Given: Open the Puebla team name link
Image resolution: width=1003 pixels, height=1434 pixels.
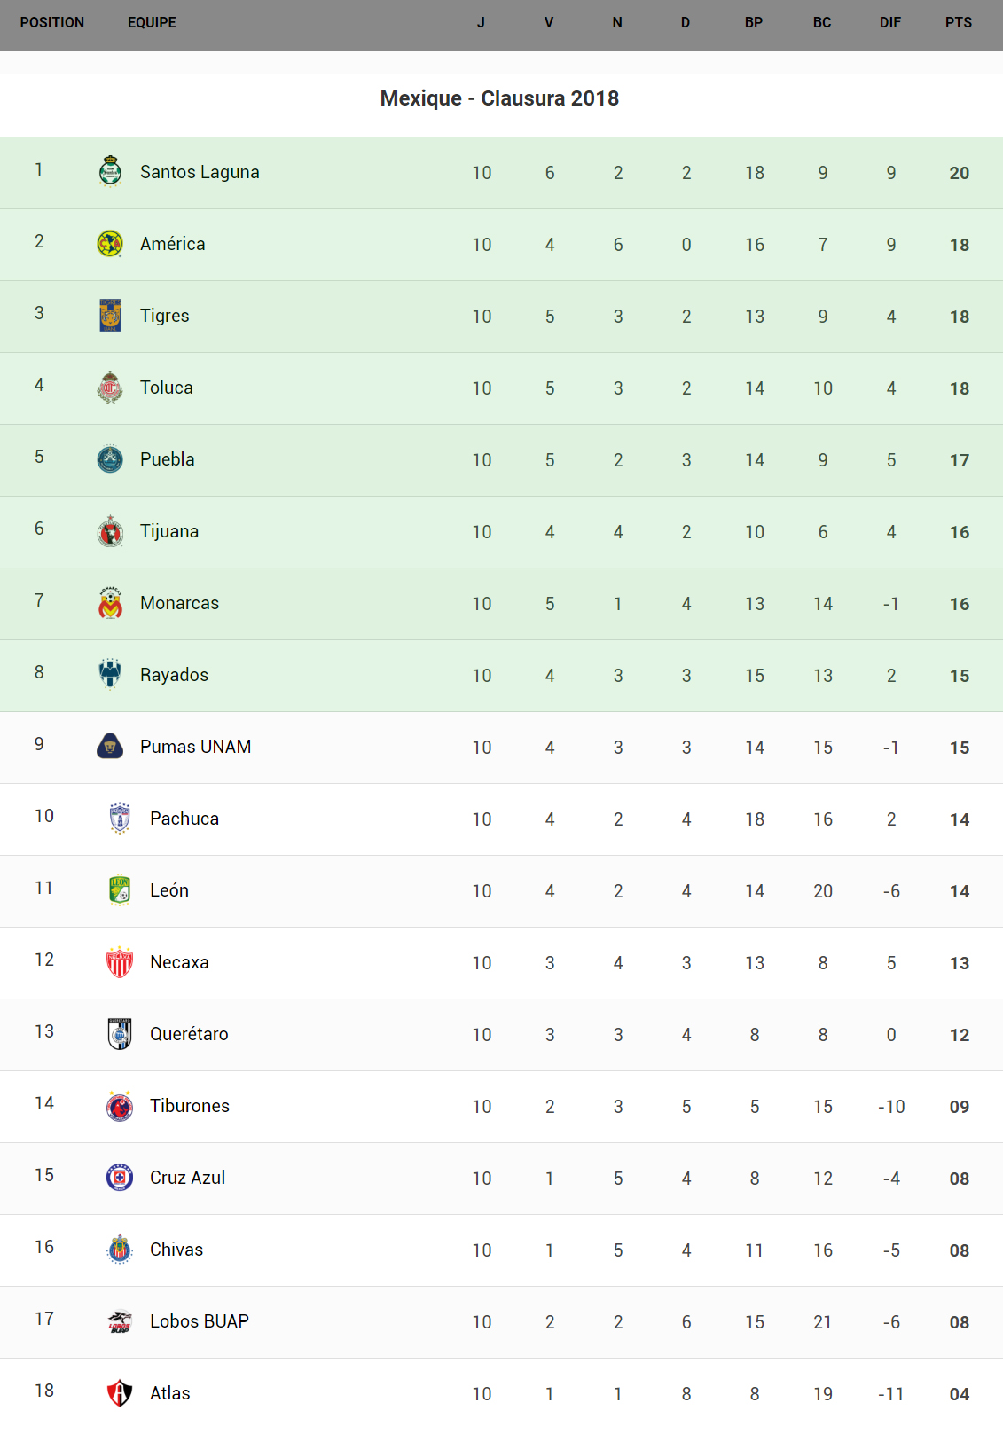Looking at the screenshot, I should tap(168, 459).
